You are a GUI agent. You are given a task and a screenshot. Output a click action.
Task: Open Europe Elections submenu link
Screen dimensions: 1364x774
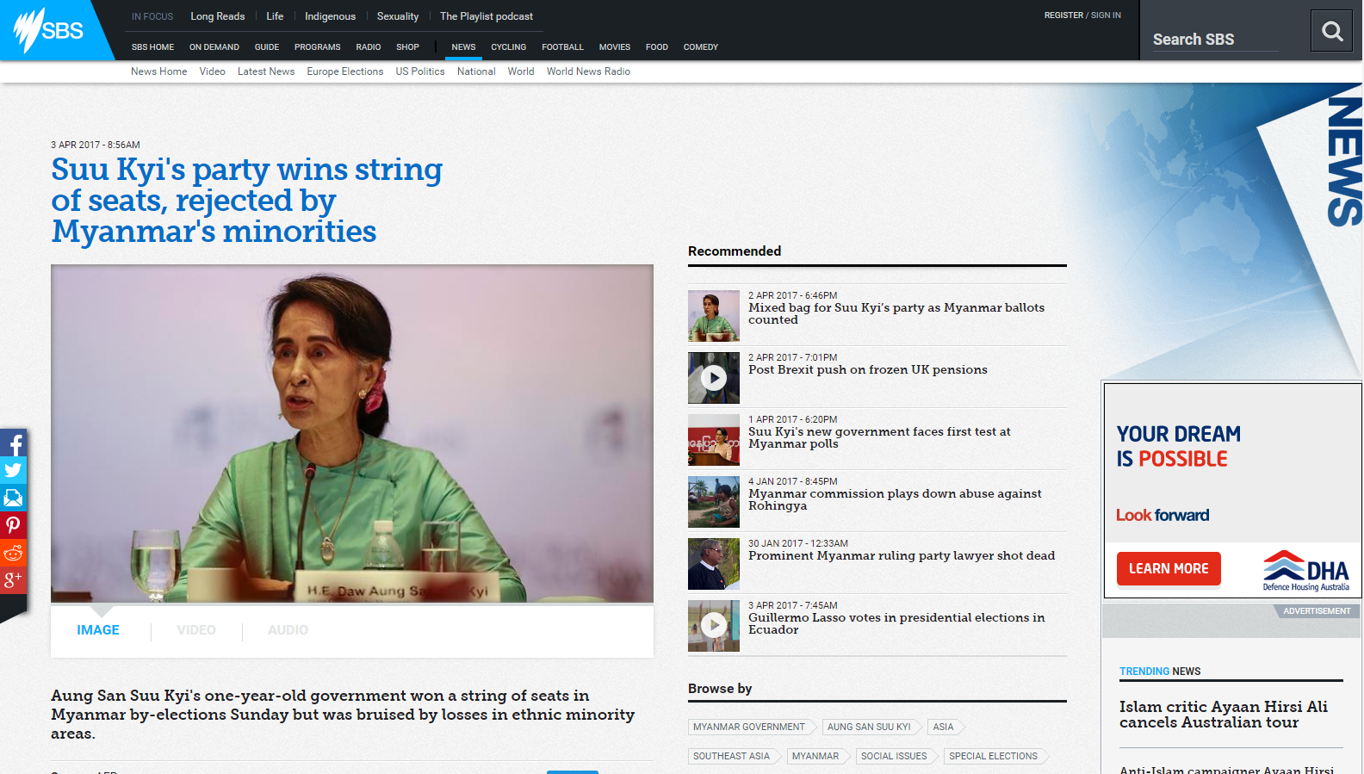click(345, 71)
